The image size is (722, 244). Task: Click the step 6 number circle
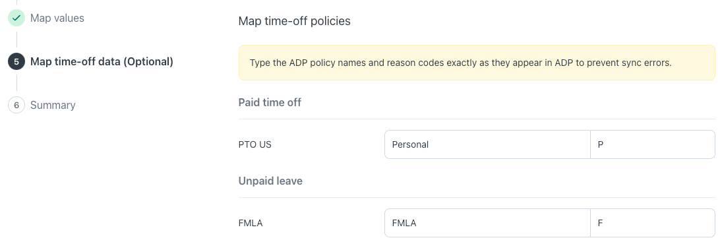click(x=16, y=105)
